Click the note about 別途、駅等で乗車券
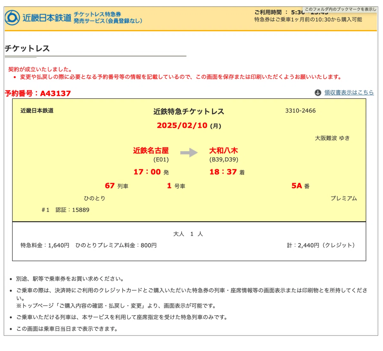The image size is (383, 351). 70,279
